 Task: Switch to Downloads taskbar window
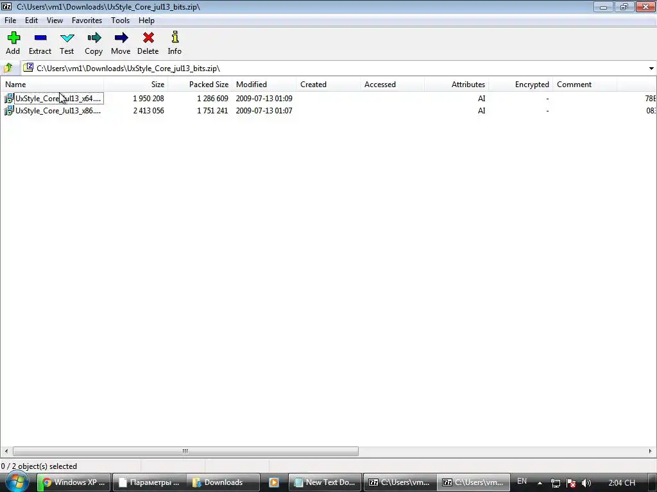click(x=223, y=482)
